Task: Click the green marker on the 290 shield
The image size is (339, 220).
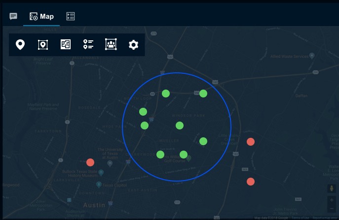Action: pos(203,94)
